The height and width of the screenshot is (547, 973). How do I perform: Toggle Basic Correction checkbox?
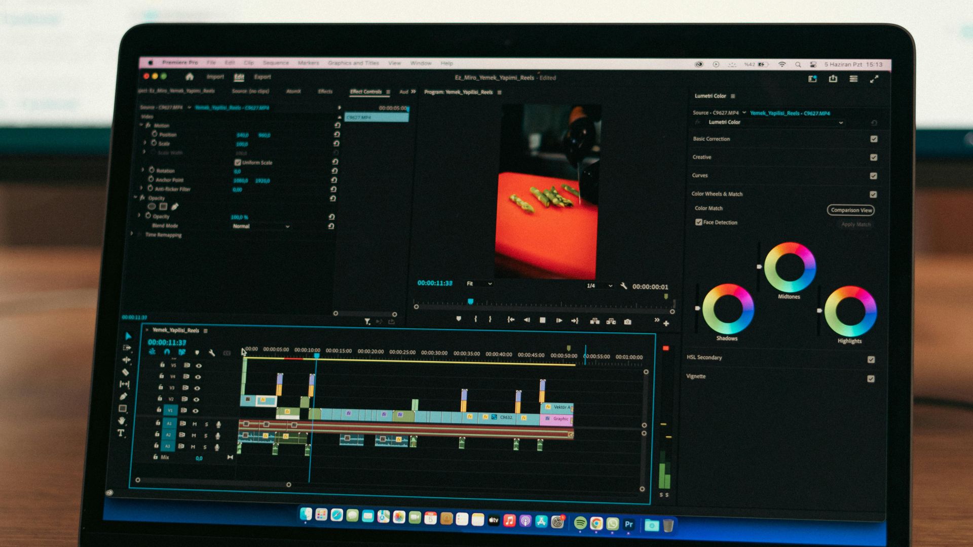click(x=874, y=139)
